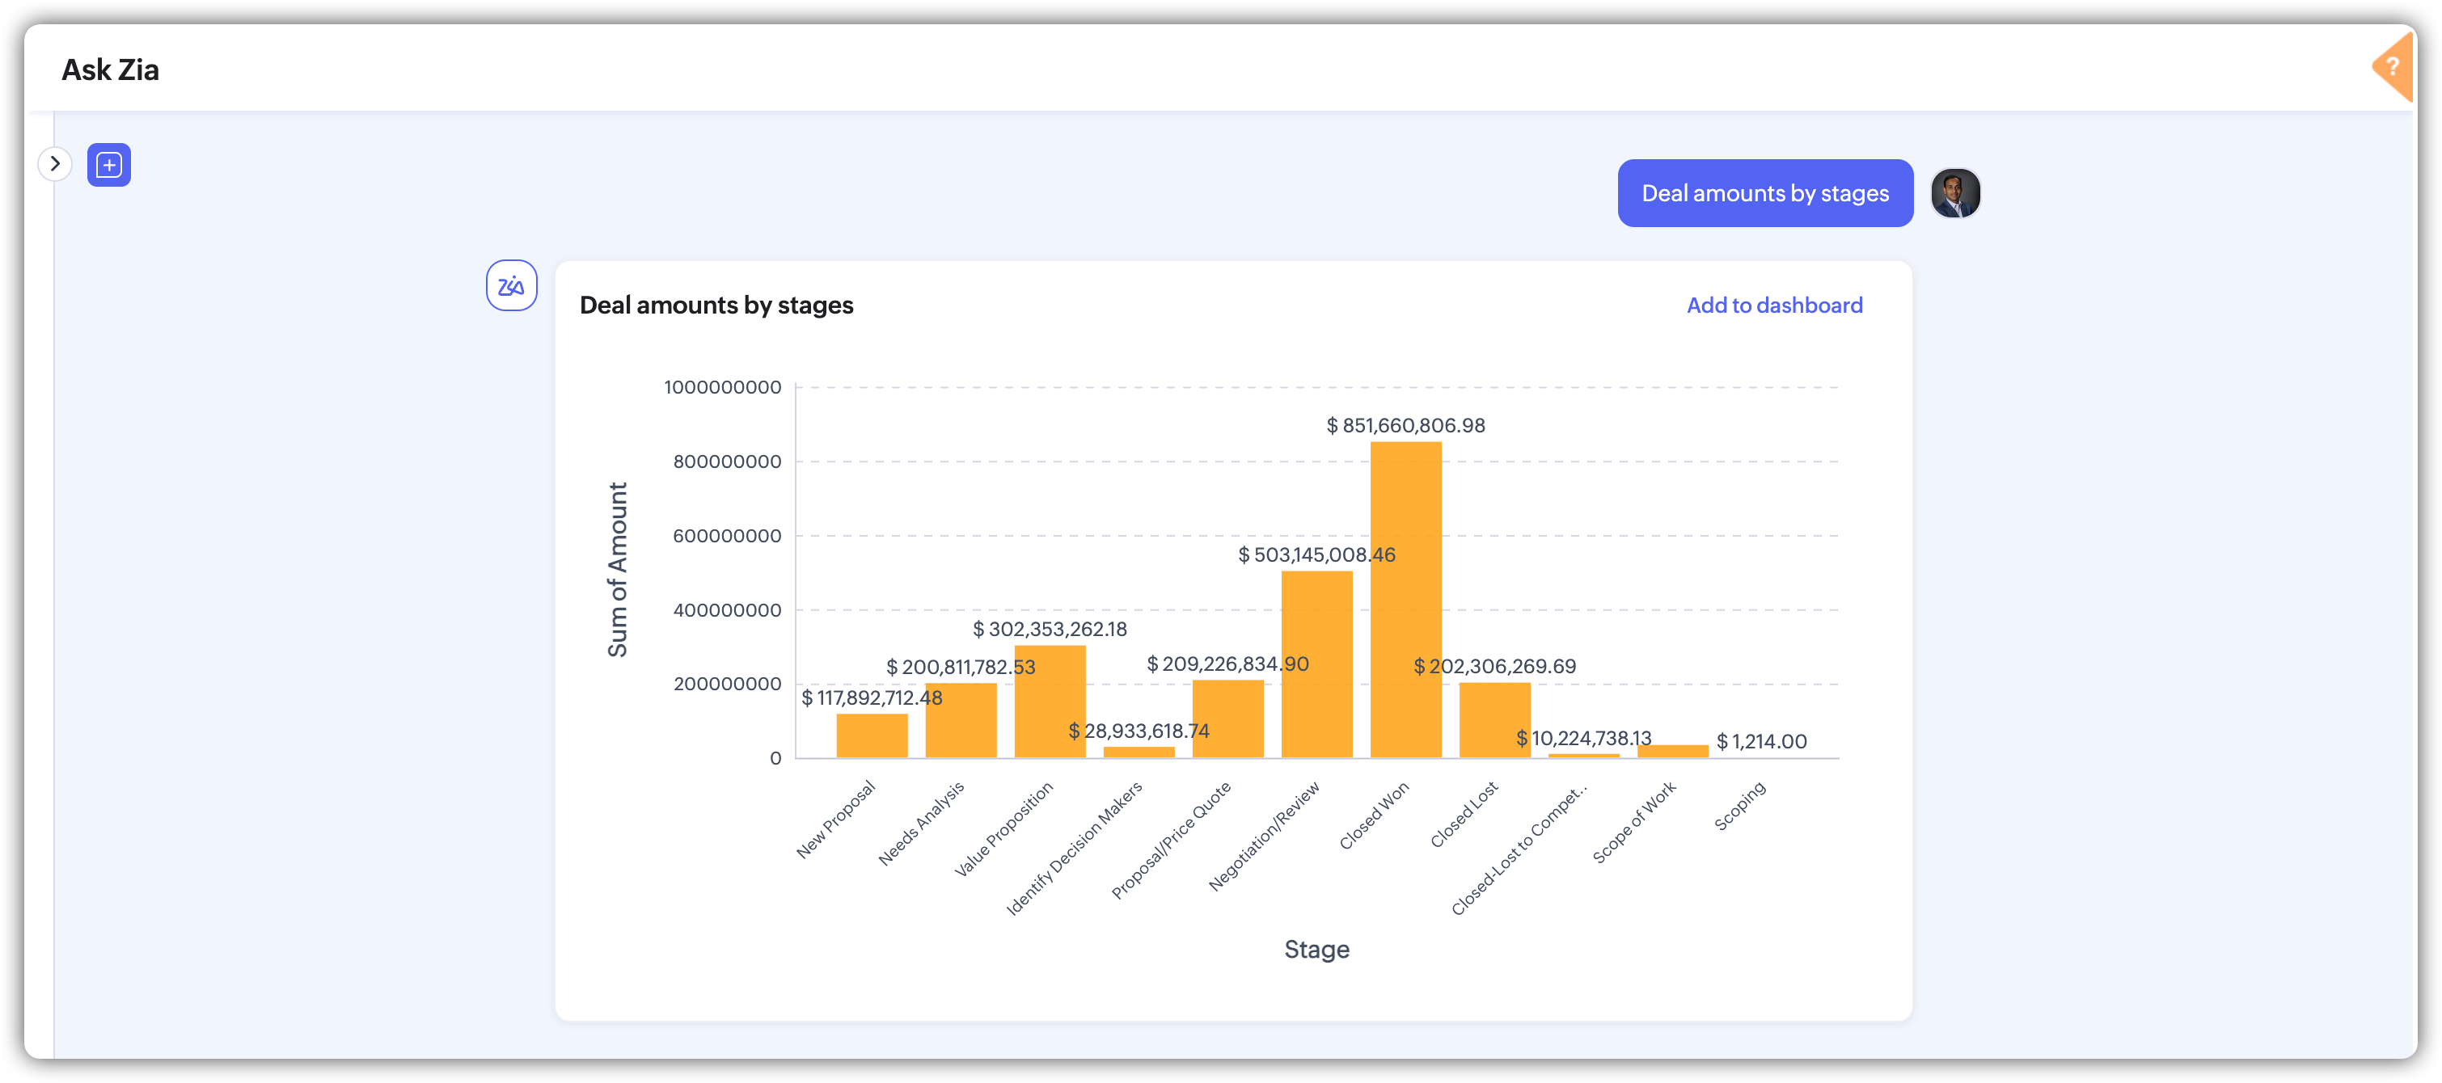The image size is (2442, 1083).
Task: Click Add to dashboard link
Action: [1773, 305]
